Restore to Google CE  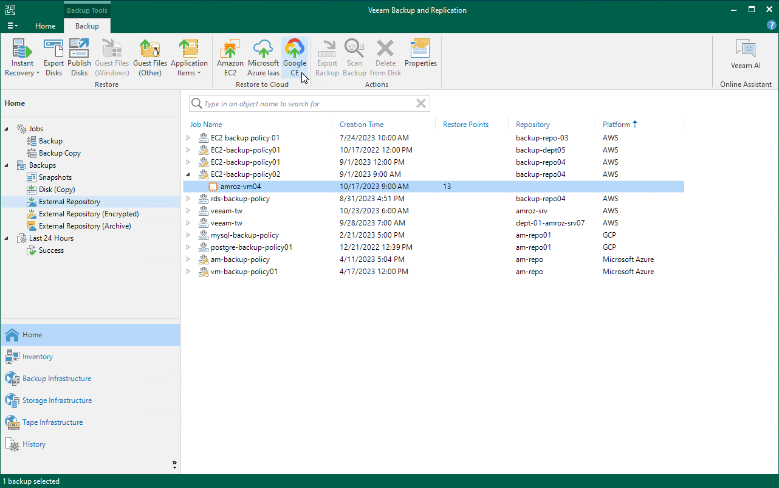[x=295, y=58]
